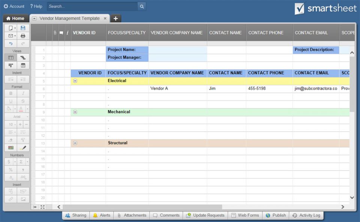Collapse the Mechanical section
Image resolution: width=360 pixels, height=222 pixels.
[x=75, y=112]
